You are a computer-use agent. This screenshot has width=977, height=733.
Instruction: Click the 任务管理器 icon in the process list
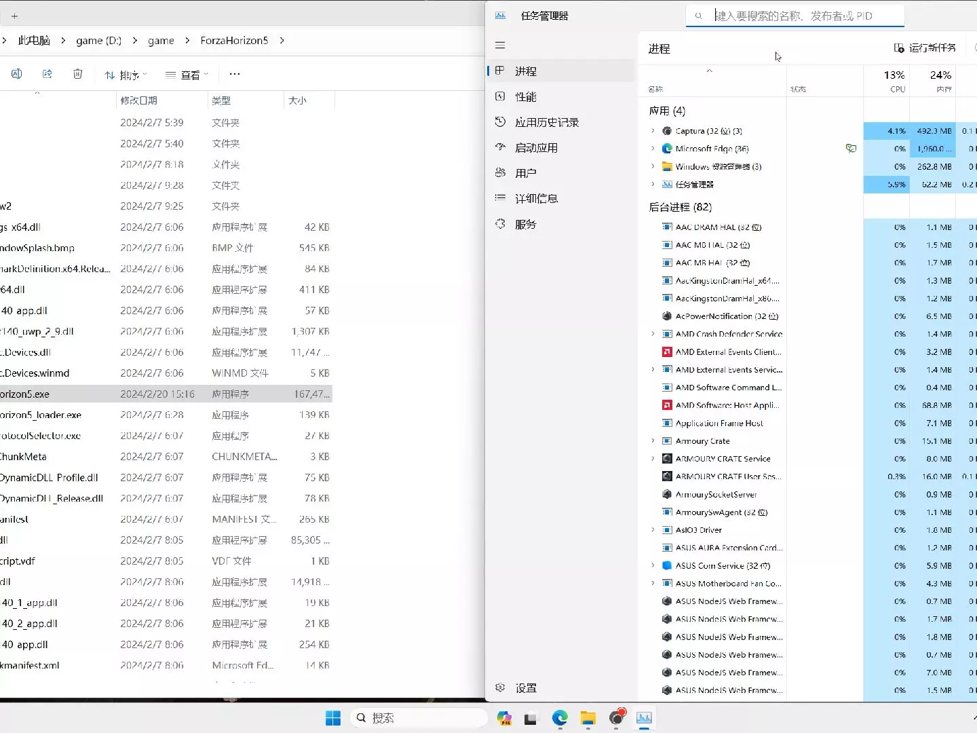coord(667,185)
